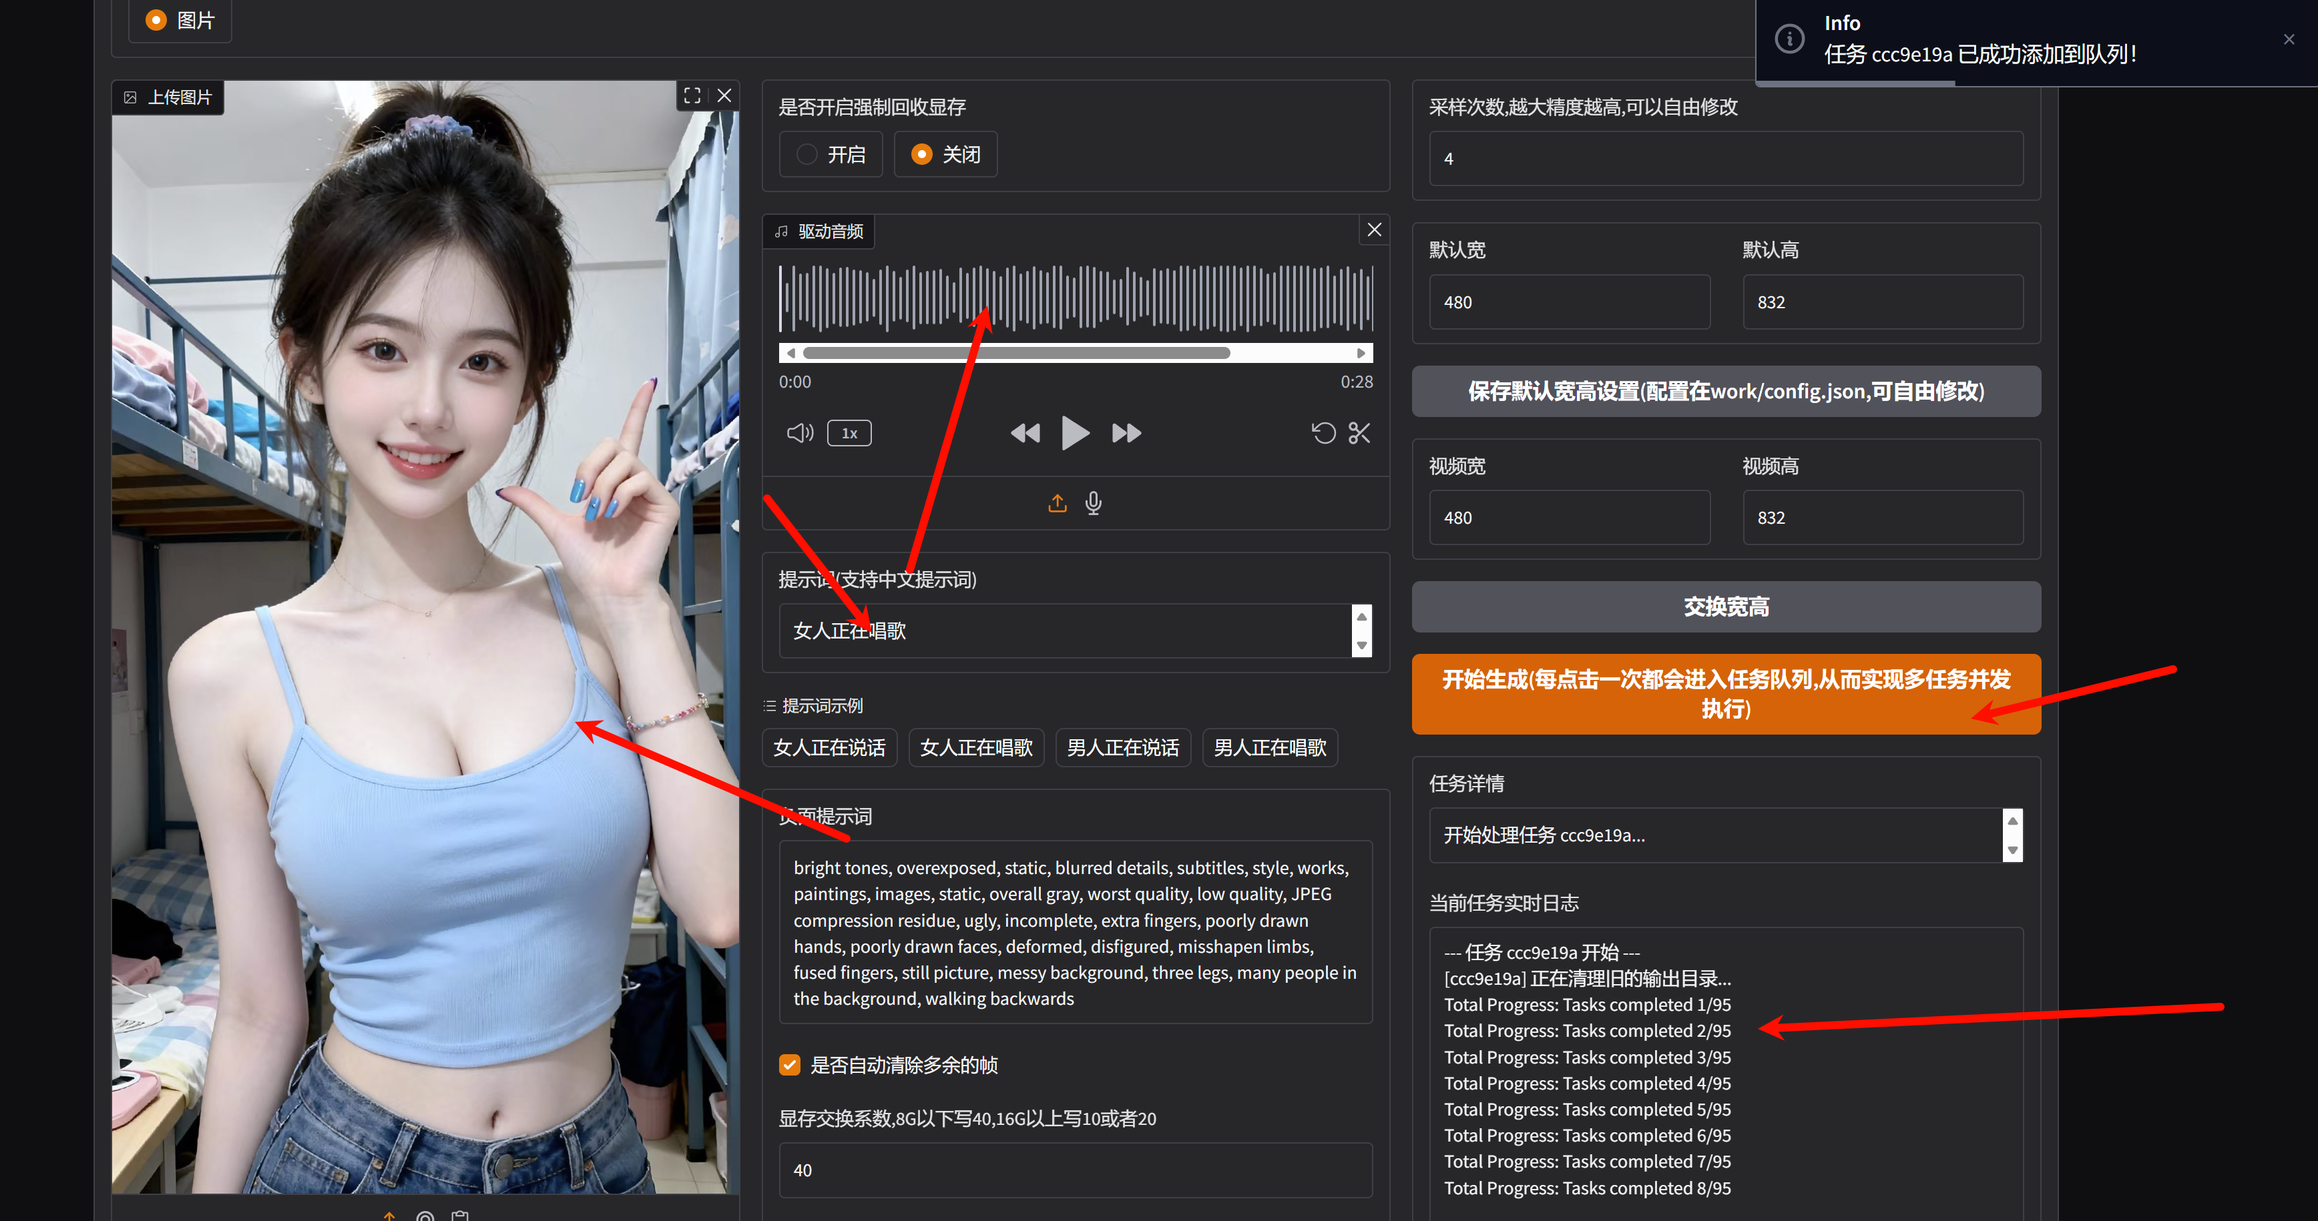2318x1221 pixels.
Task: Choose the 女人正在说话 prompt example
Action: point(829,747)
